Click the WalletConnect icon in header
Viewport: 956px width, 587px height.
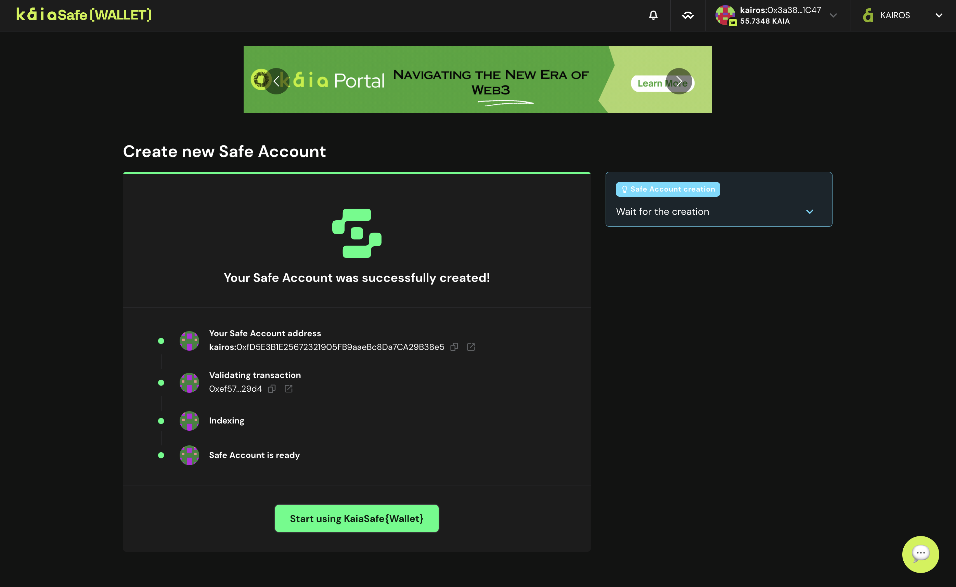pos(688,15)
